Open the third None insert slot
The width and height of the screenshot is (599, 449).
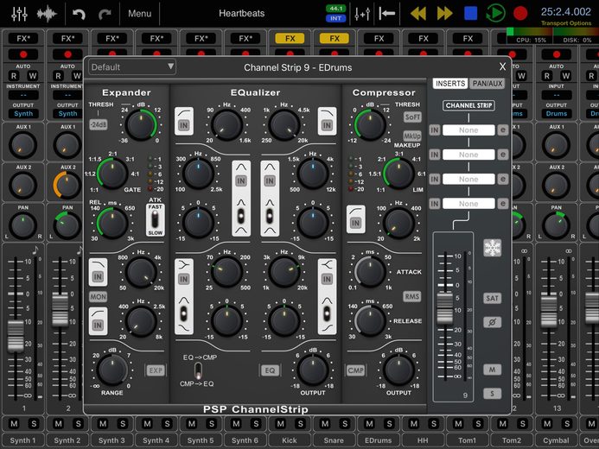[x=468, y=179]
